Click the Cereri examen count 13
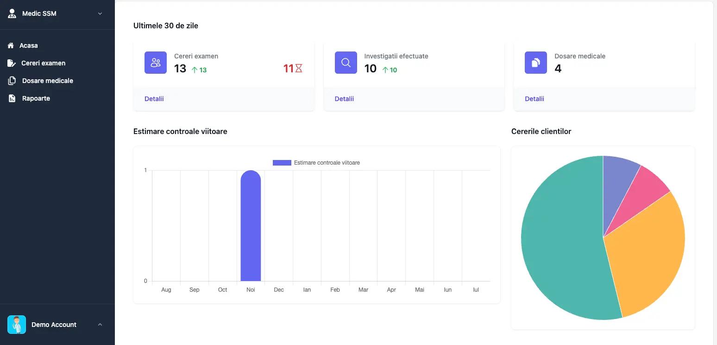Viewport: 717px width, 345px height. click(180, 69)
